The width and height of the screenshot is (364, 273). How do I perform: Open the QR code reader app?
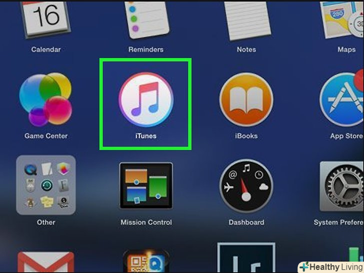coord(146,261)
